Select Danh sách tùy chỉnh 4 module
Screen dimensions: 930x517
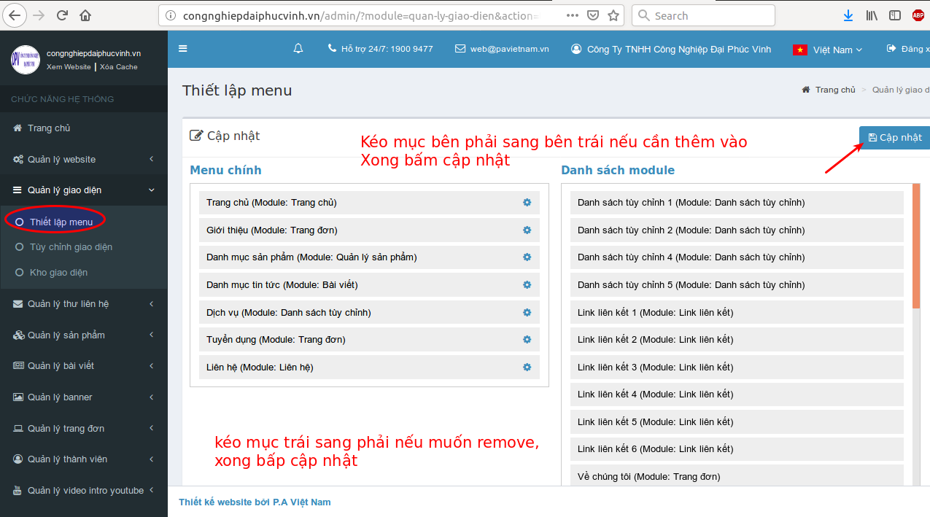coord(737,257)
